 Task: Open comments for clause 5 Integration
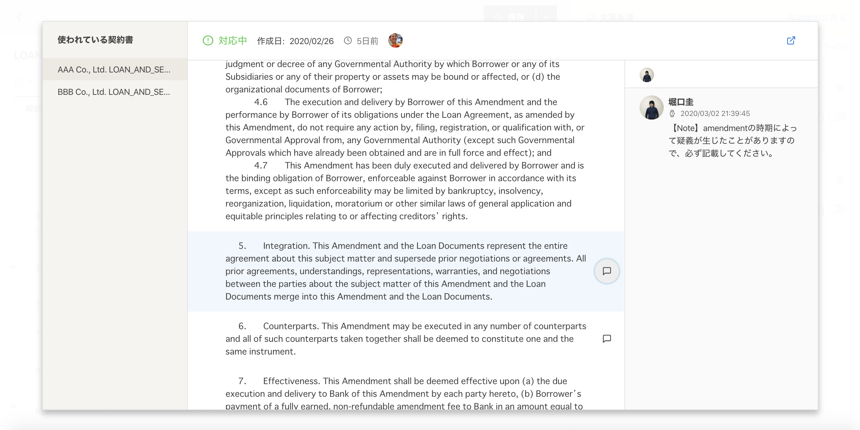[x=607, y=271]
